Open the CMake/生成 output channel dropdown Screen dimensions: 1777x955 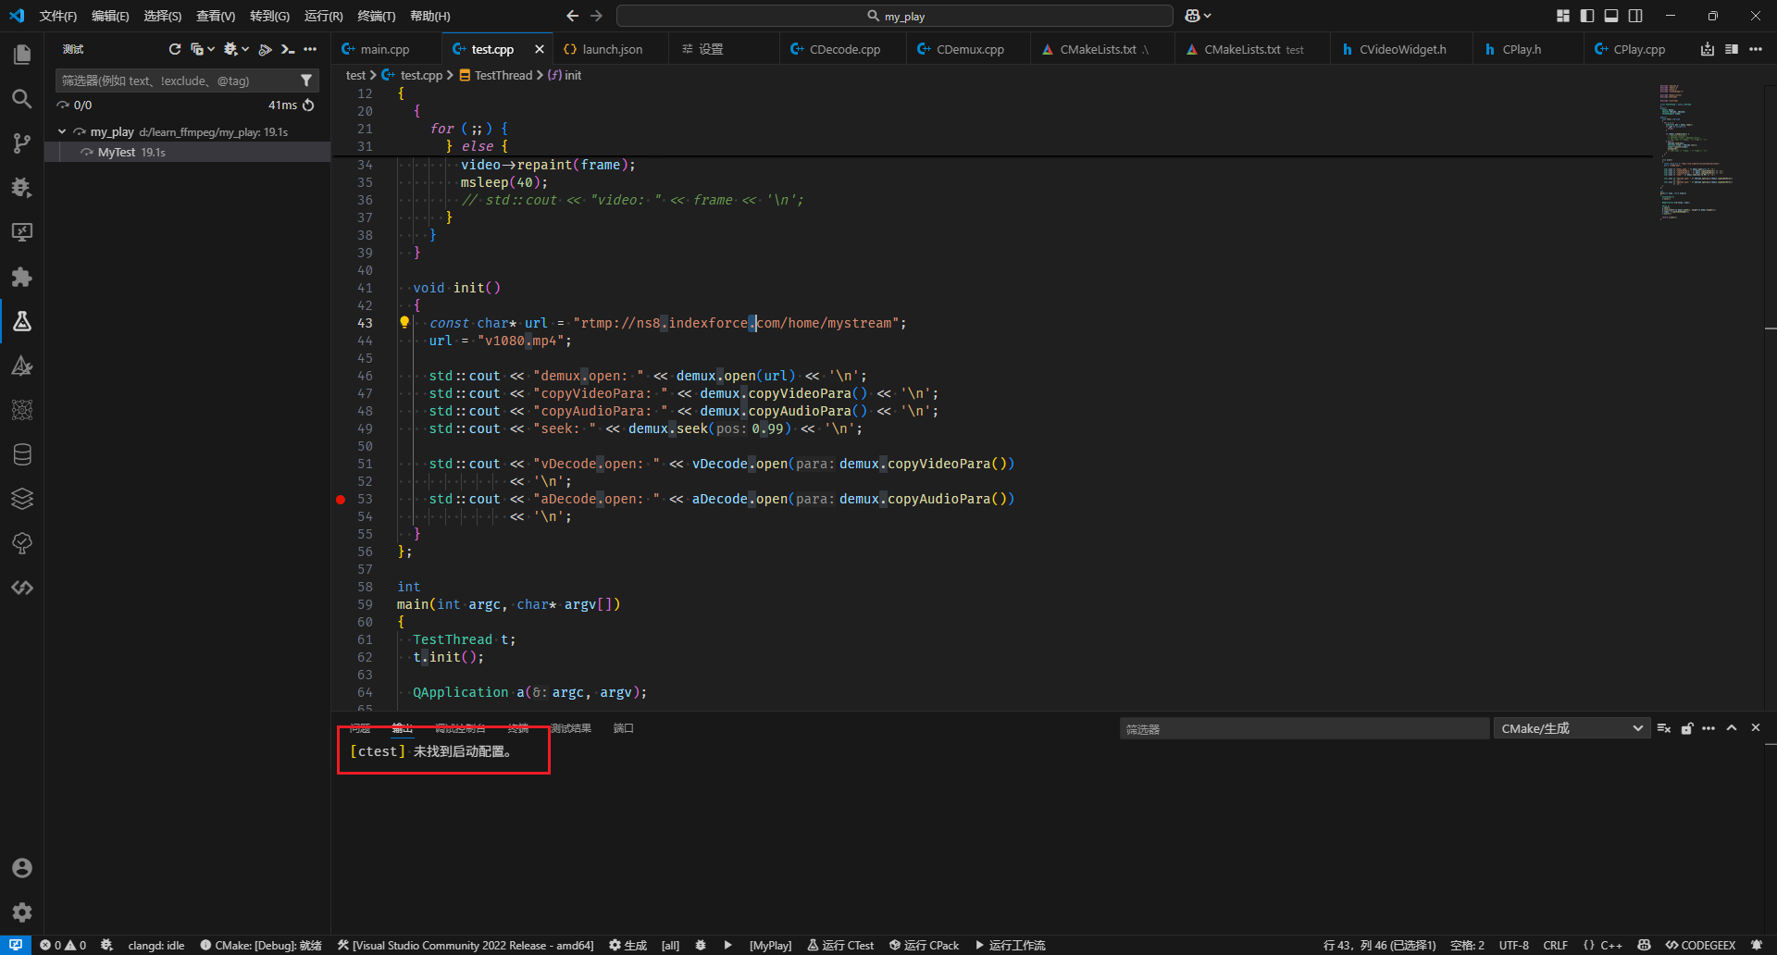(x=1571, y=728)
